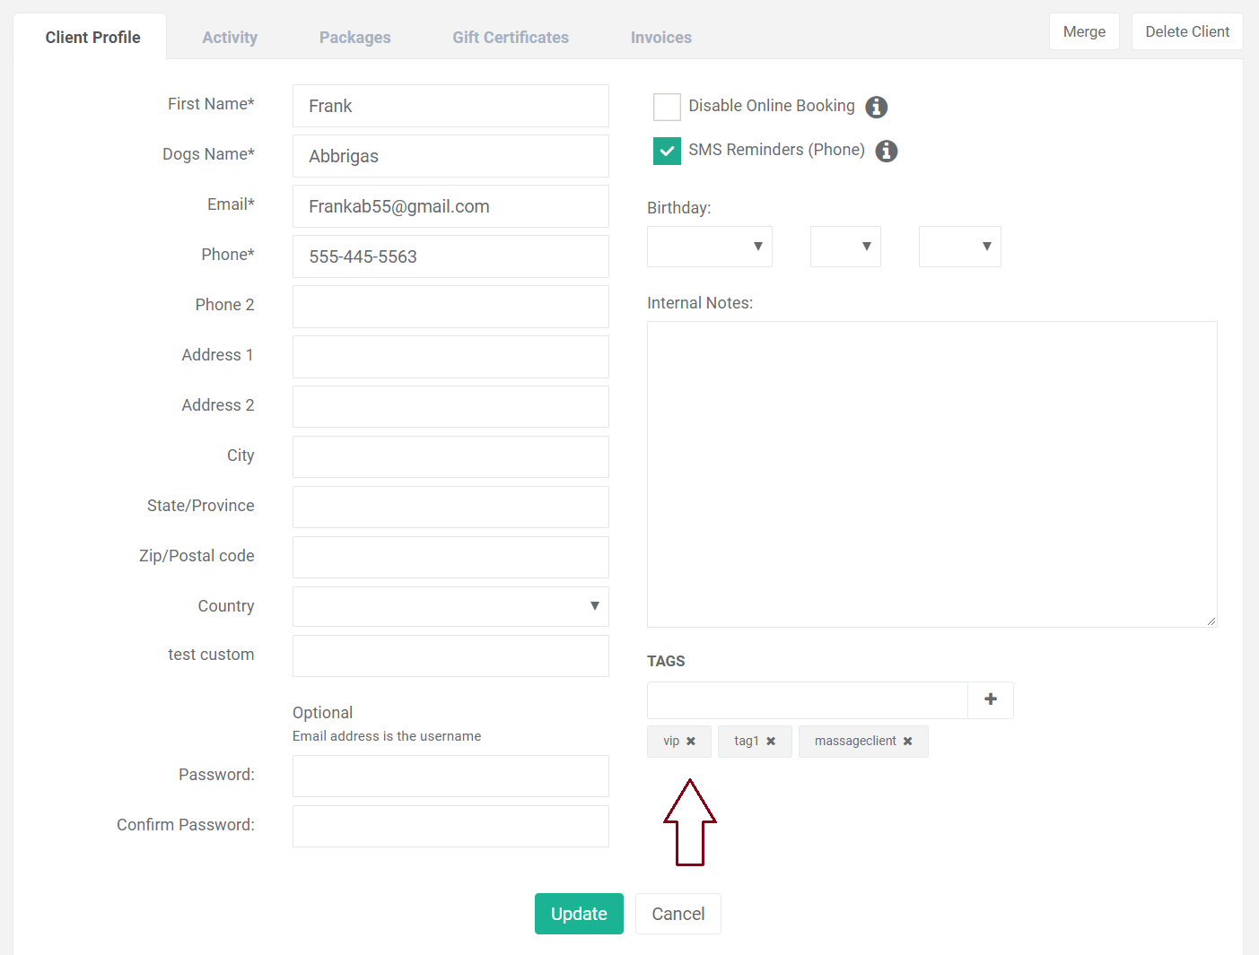This screenshot has width=1259, height=955.
Task: Open the Country dropdown
Action: tap(450, 606)
